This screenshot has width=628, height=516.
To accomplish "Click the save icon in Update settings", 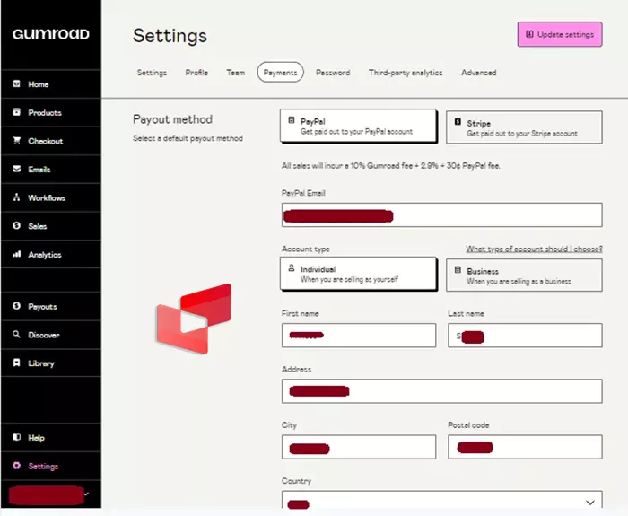I will 529,34.
